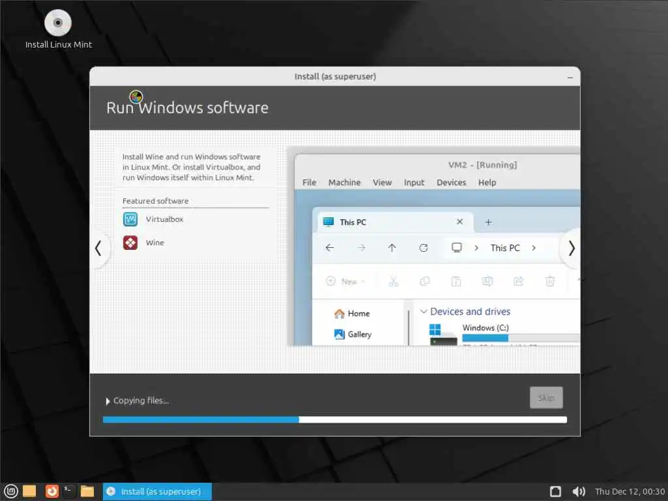Image resolution: width=668 pixels, height=501 pixels.
Task: Advance to the next slideshow slide arrow
Action: pos(571,248)
